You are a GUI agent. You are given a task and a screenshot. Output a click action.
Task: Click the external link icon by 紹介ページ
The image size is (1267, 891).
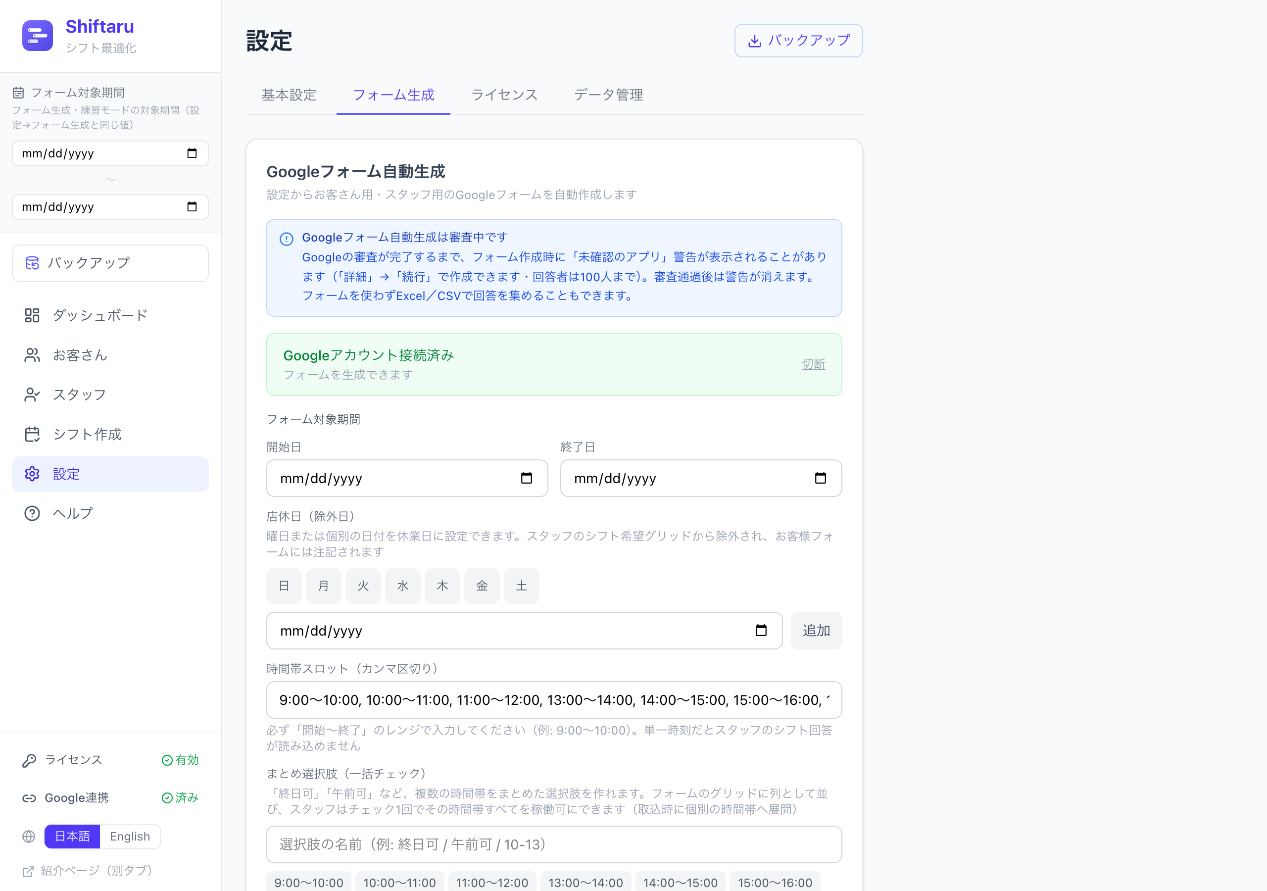coord(28,872)
